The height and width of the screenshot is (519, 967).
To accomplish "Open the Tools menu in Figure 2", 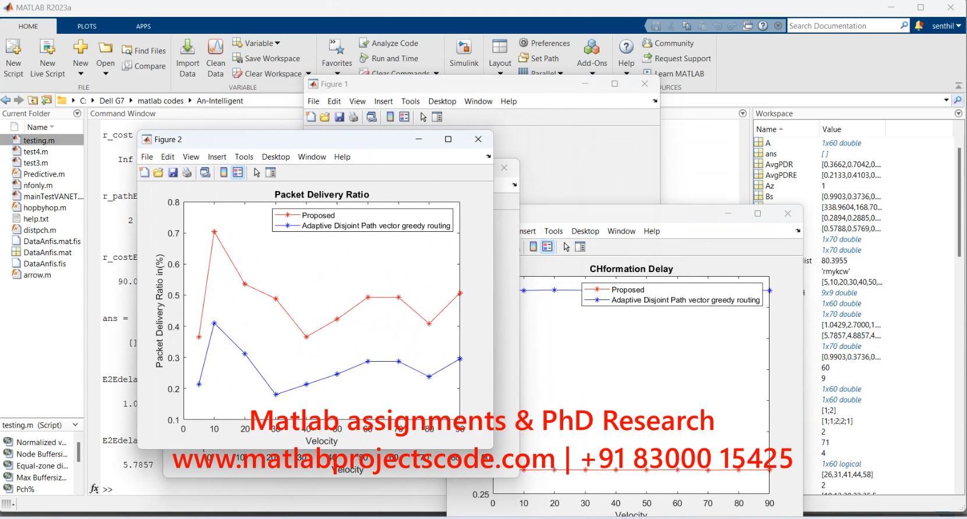I will 244,157.
